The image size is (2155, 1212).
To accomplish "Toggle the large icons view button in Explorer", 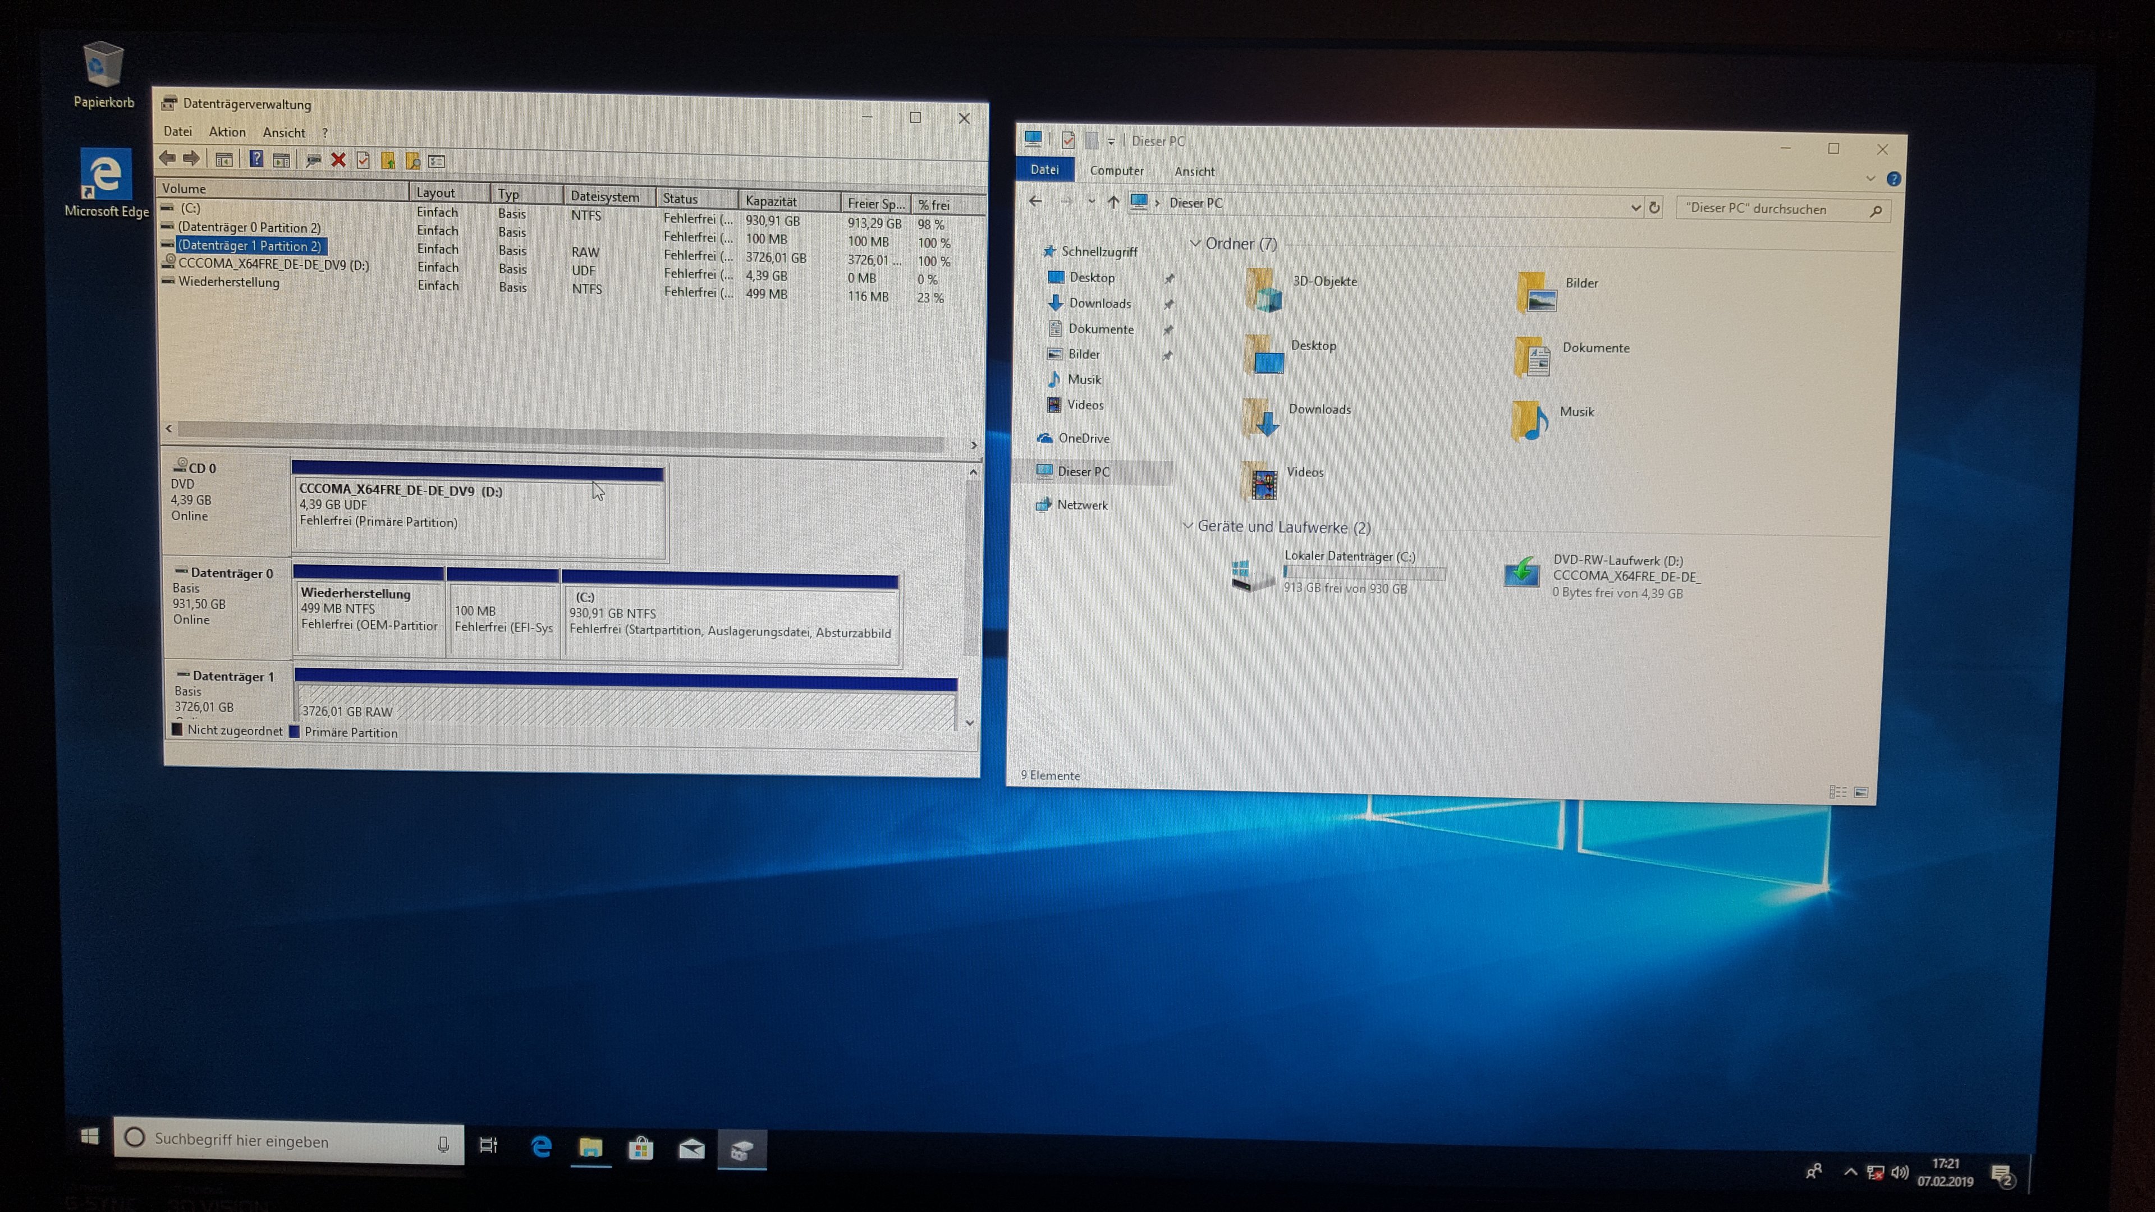I will [x=1861, y=792].
